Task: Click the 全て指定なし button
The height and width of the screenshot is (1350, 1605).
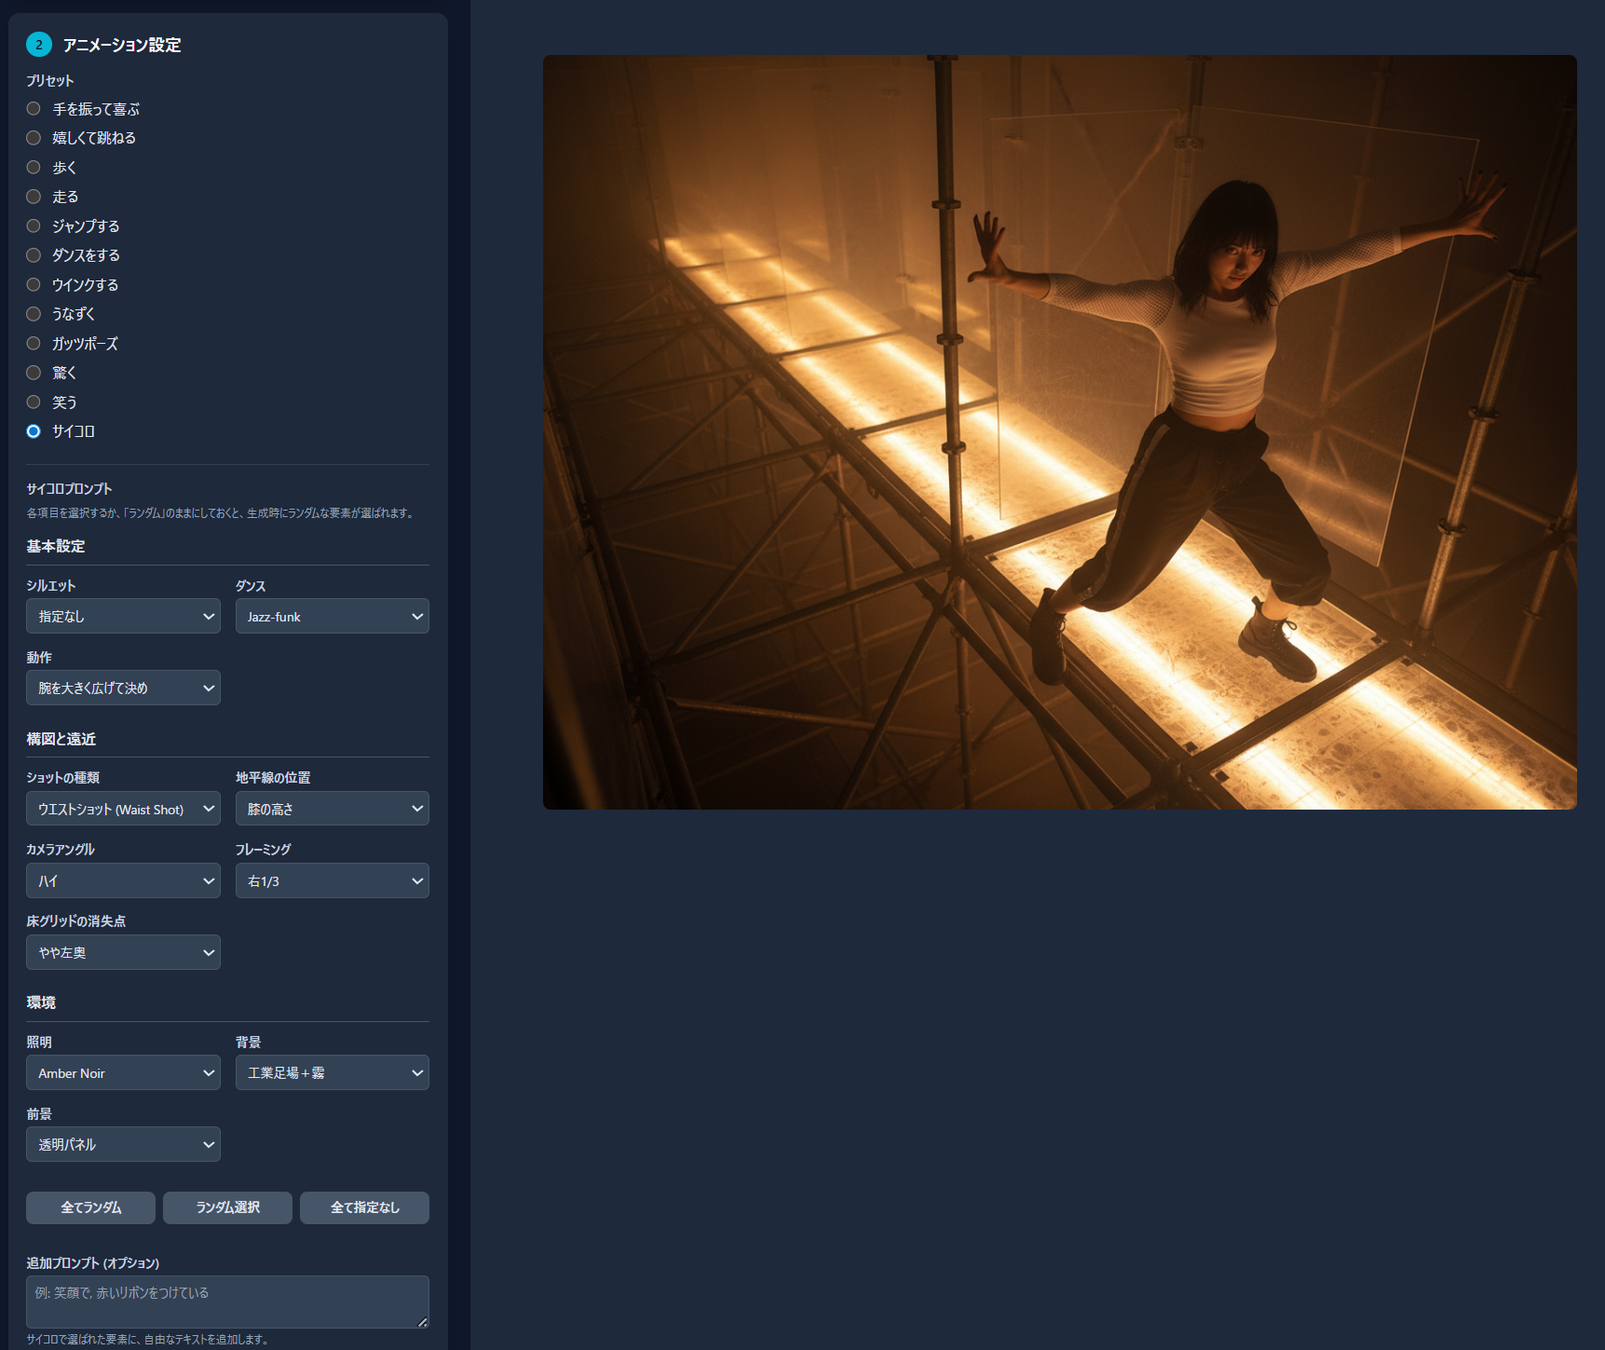Action: point(364,1207)
